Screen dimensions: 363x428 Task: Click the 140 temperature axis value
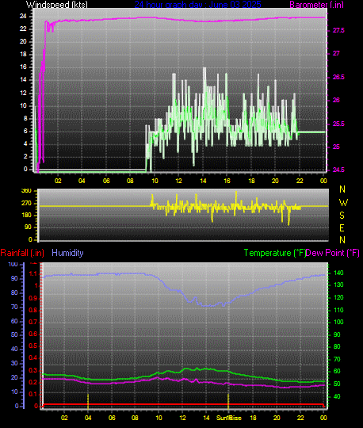pos(338,273)
